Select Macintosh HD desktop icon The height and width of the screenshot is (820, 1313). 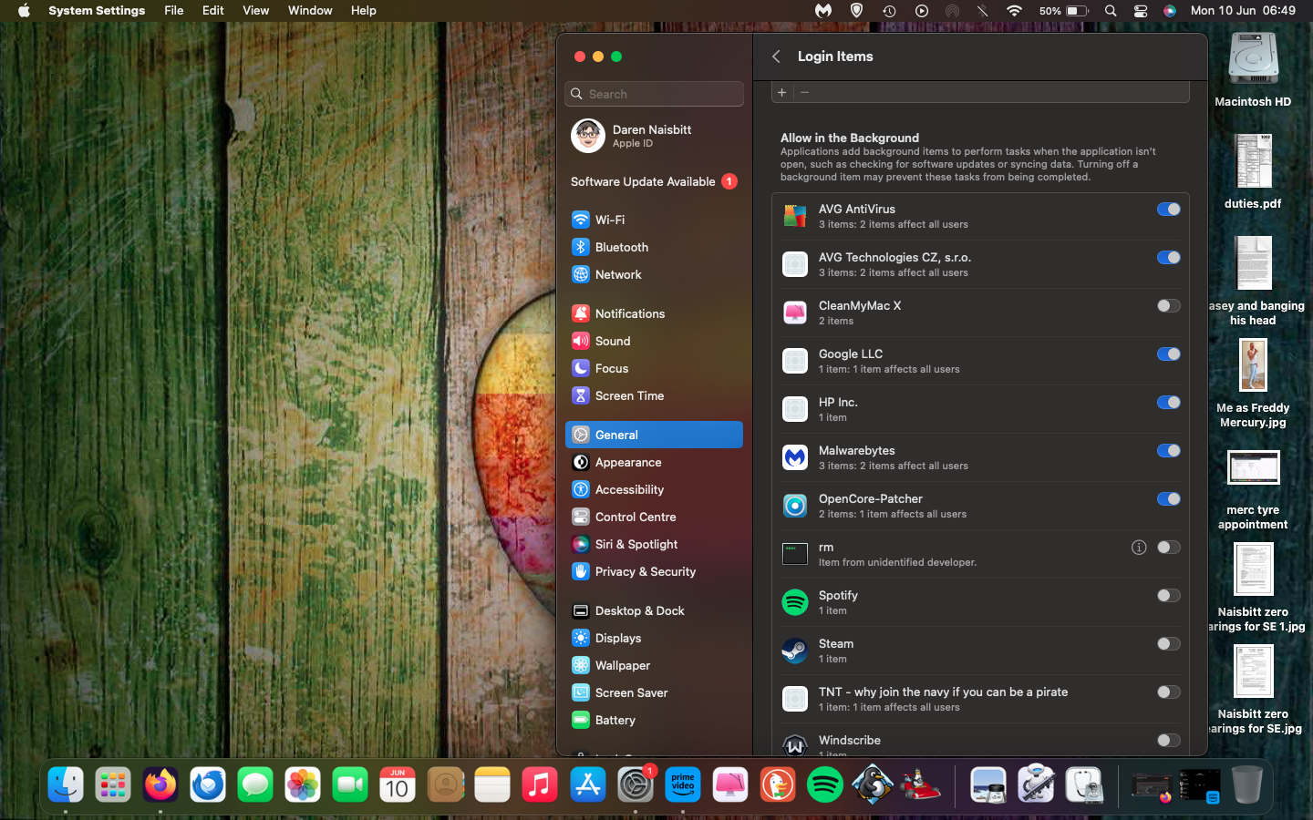click(1253, 70)
